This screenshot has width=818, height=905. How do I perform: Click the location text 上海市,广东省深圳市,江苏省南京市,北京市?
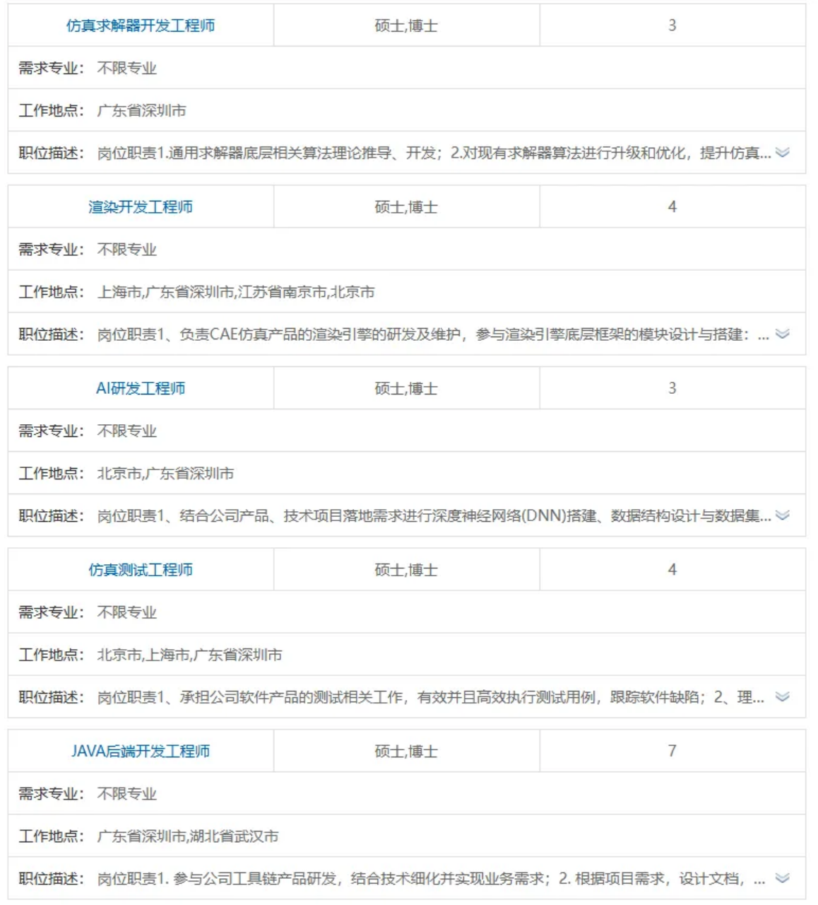(236, 292)
